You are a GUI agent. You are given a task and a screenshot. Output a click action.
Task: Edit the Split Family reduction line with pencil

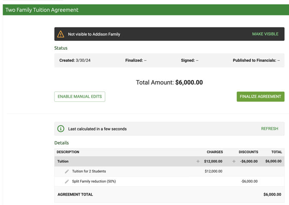(x=67, y=181)
